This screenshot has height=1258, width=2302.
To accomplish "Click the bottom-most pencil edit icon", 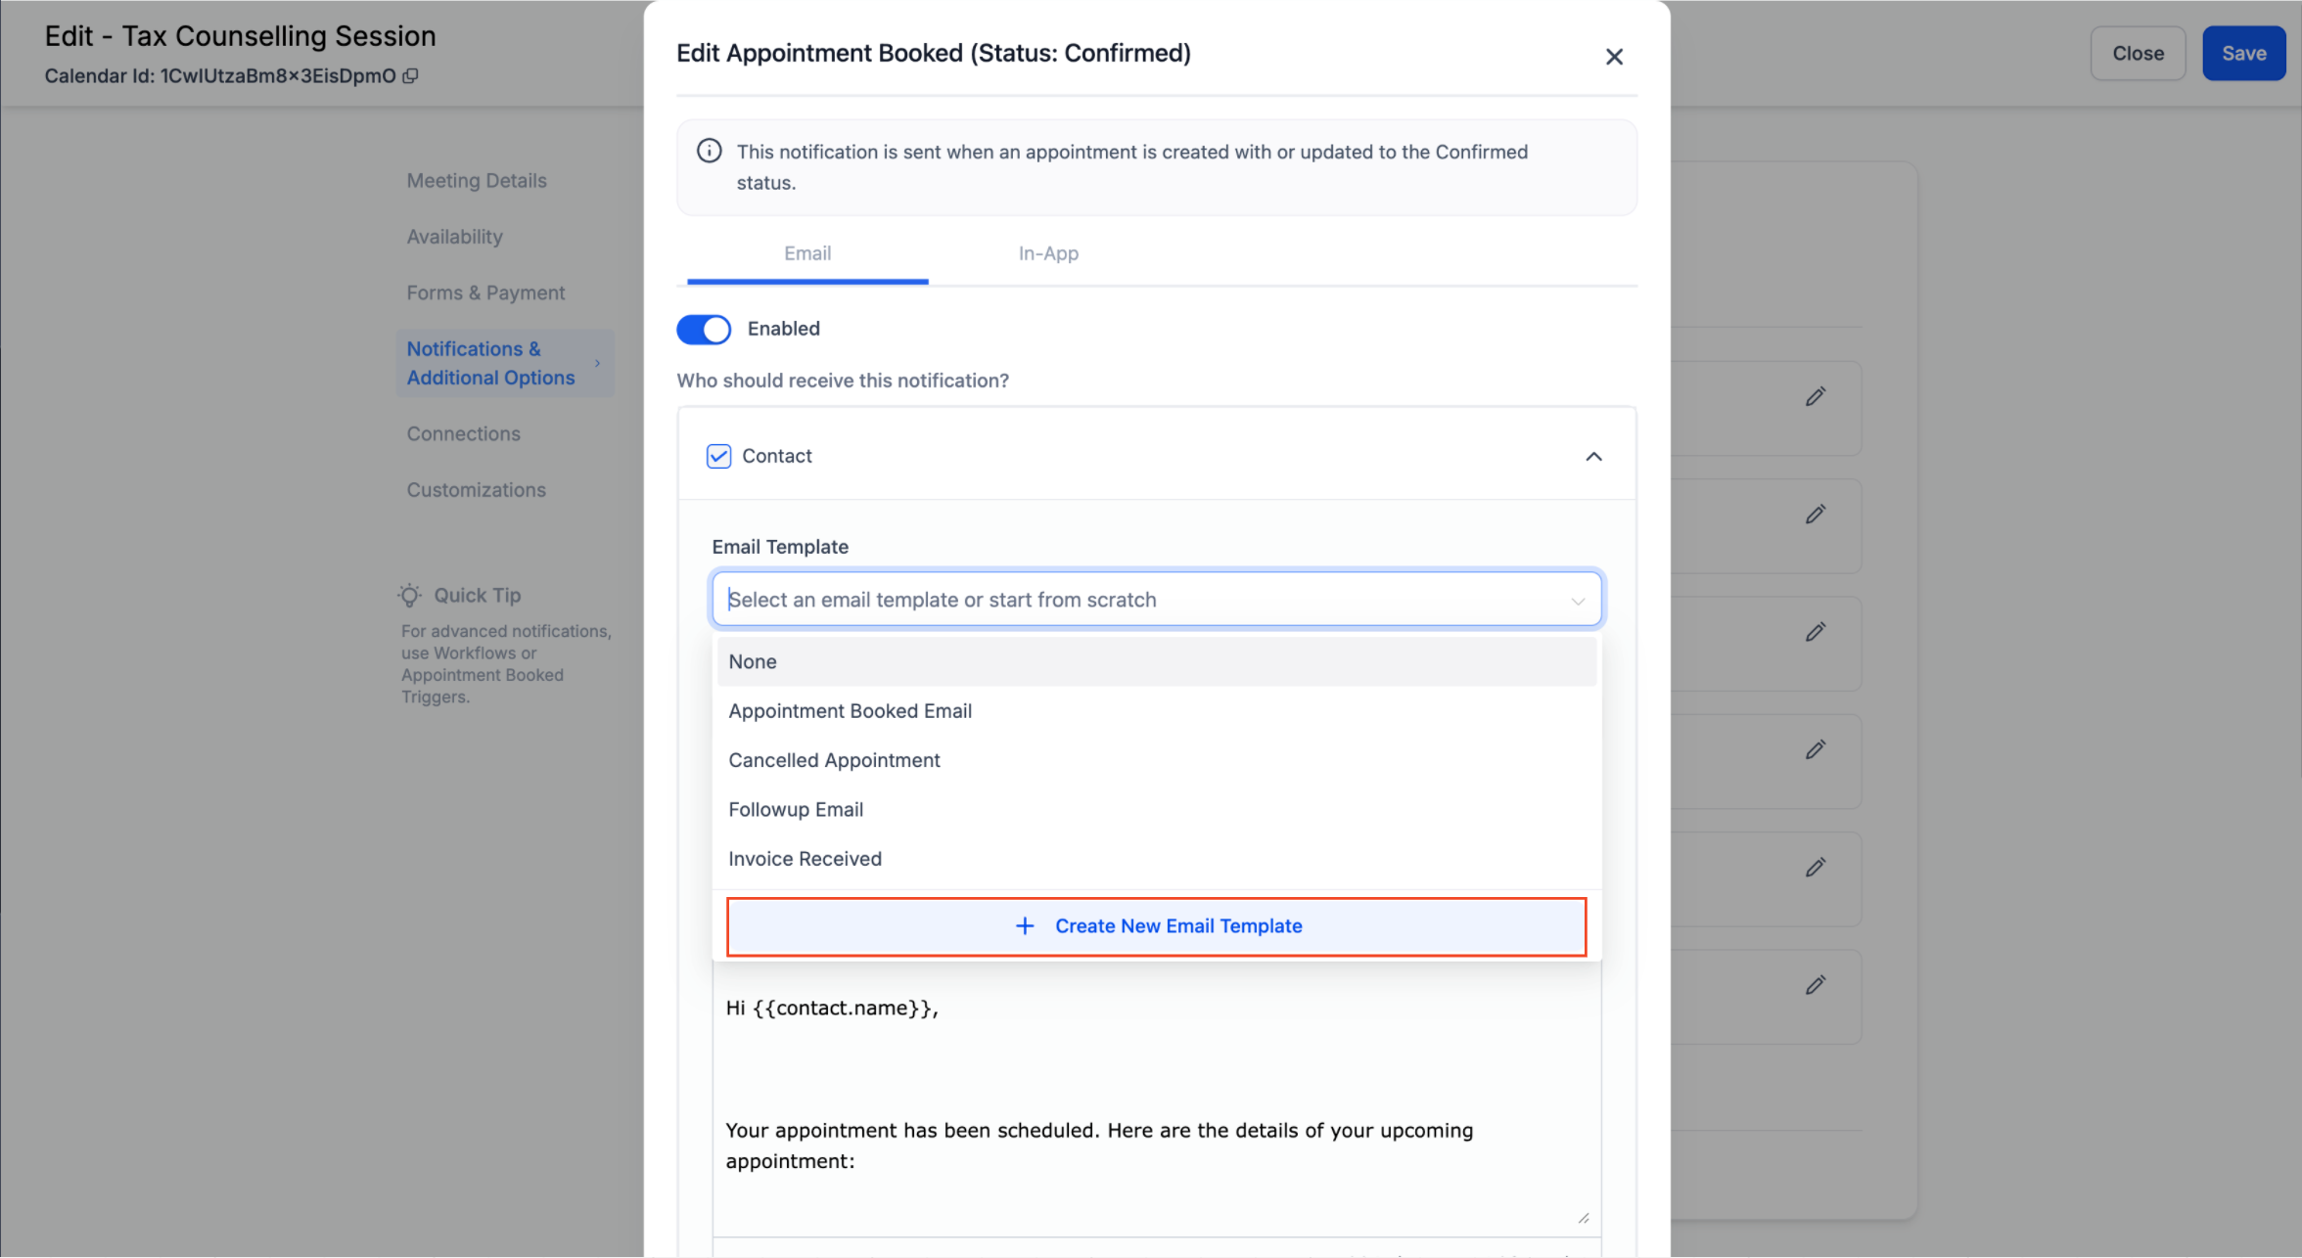I will 1815,985.
